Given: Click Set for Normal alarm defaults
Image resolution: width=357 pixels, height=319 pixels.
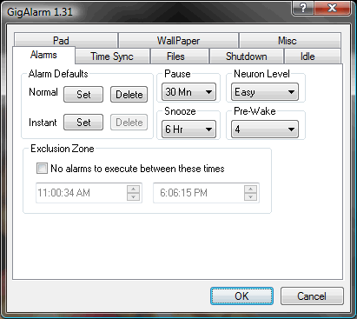Looking at the screenshot, I should (x=83, y=95).
